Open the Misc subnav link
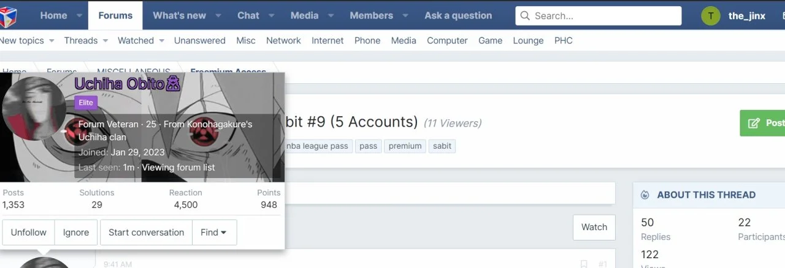Viewport: 785px width, 268px height. (x=246, y=41)
